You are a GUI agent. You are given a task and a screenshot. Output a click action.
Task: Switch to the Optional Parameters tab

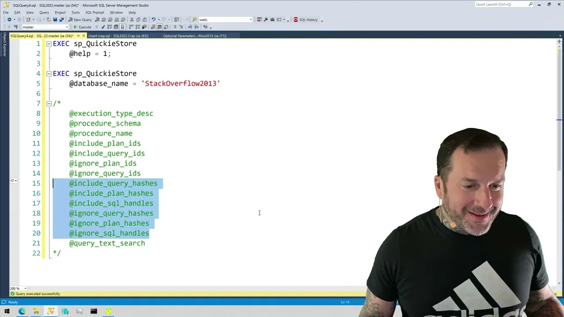pos(194,36)
